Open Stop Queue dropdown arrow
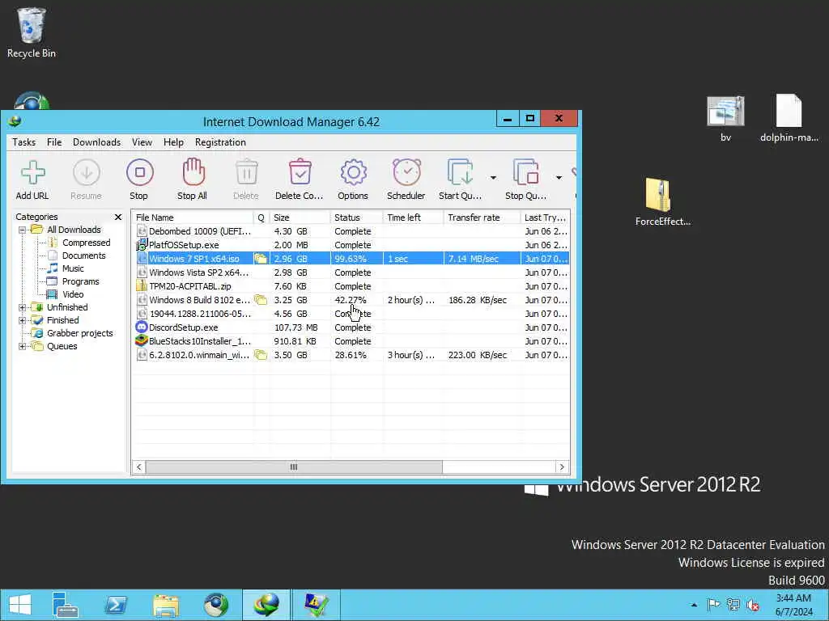829x621 pixels. coord(559,178)
